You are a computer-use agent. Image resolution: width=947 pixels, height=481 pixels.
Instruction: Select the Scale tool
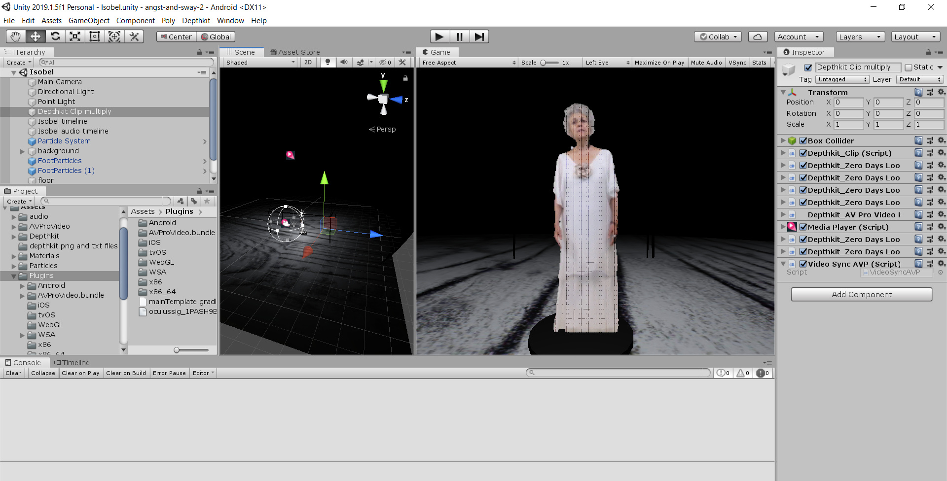(75, 36)
